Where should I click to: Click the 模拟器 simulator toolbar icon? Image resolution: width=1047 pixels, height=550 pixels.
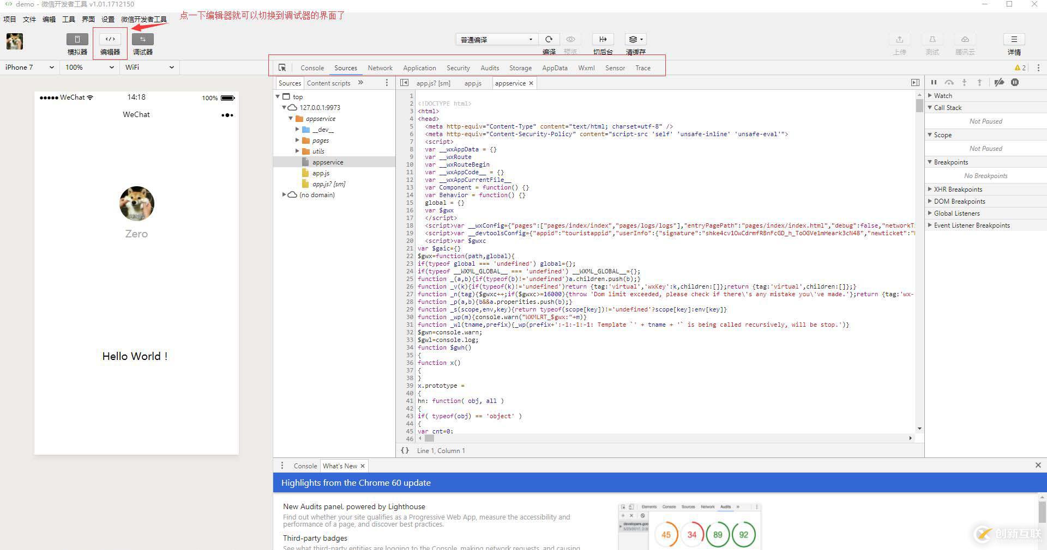tap(77, 39)
